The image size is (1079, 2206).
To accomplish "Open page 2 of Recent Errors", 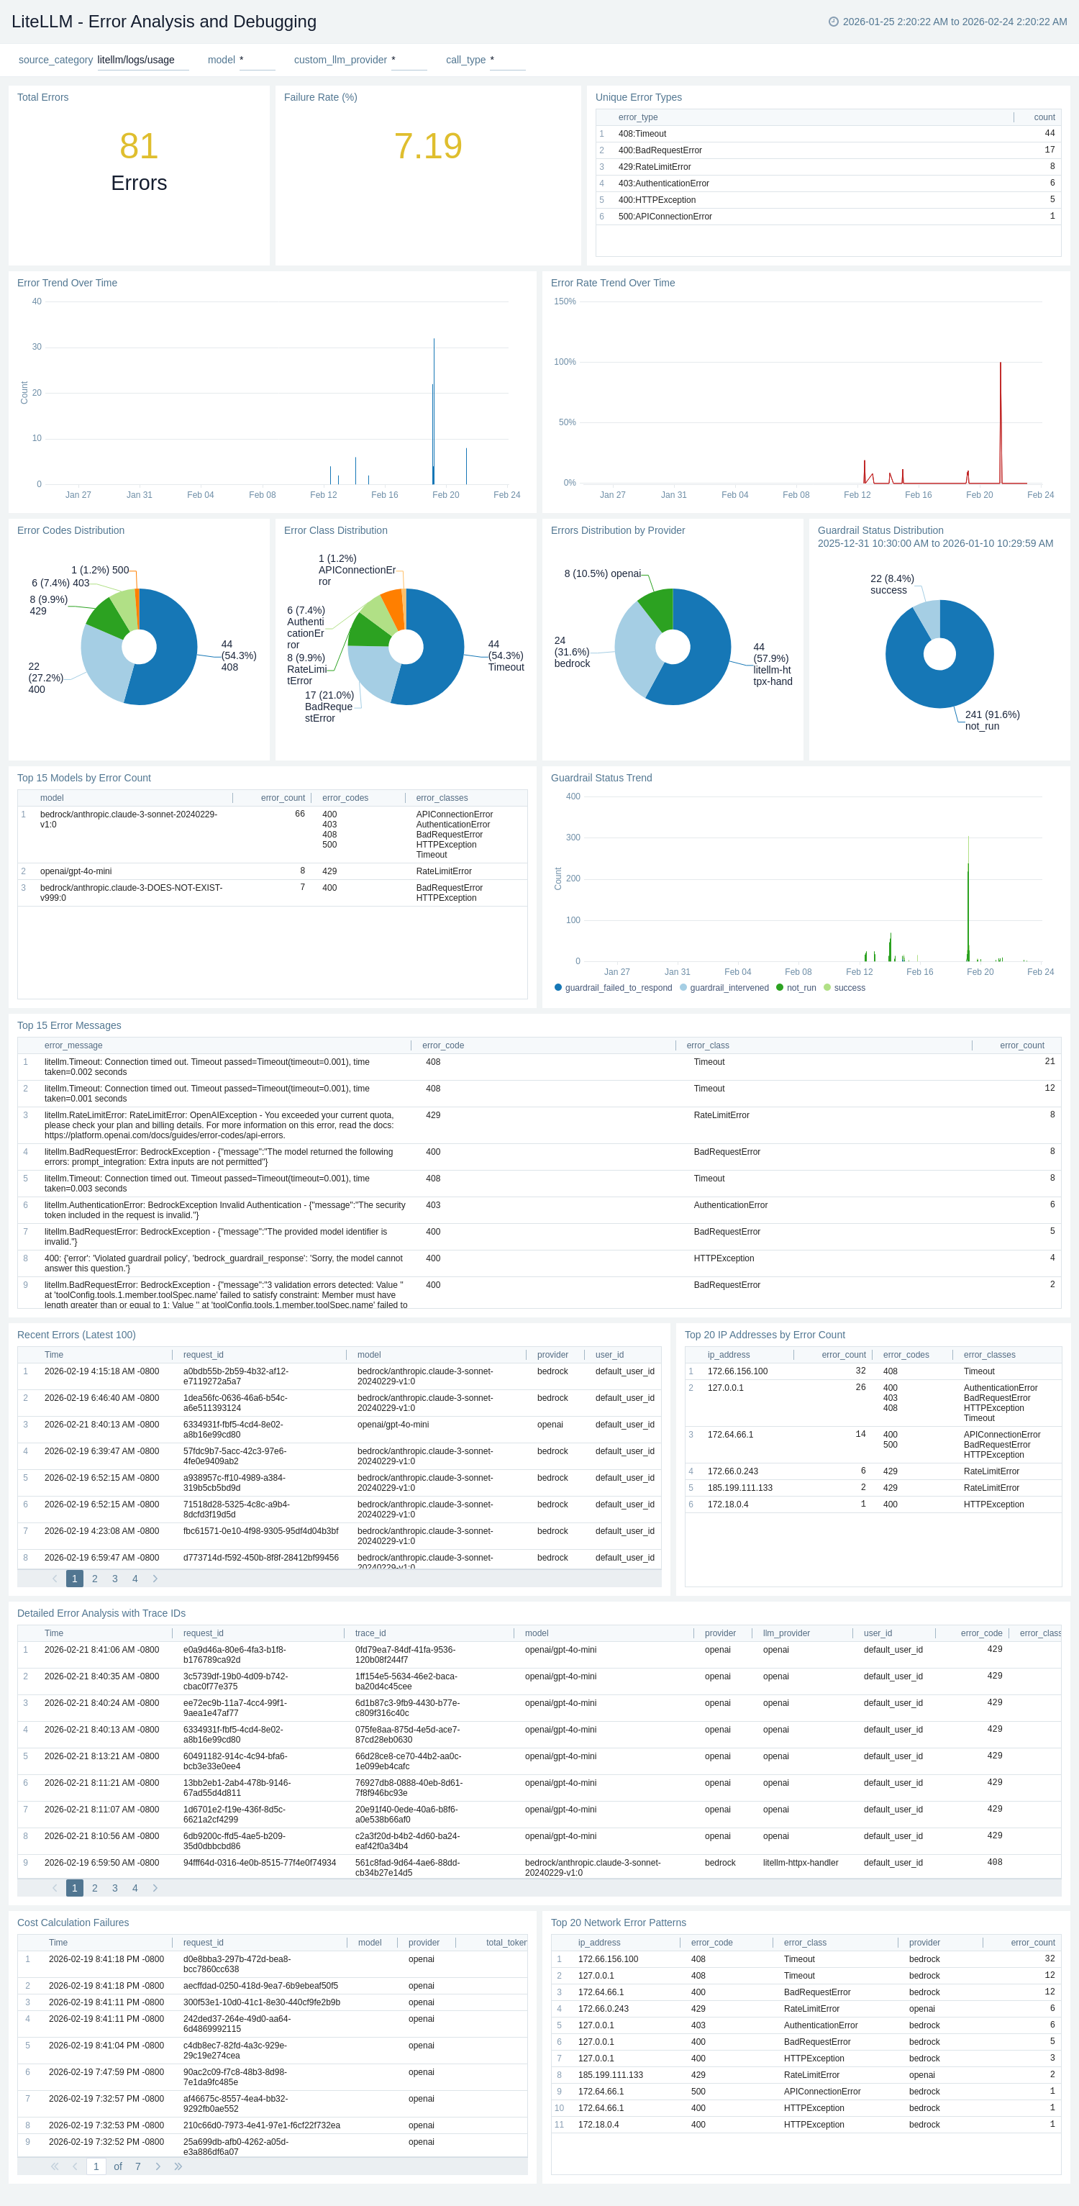I will 94,1579.
